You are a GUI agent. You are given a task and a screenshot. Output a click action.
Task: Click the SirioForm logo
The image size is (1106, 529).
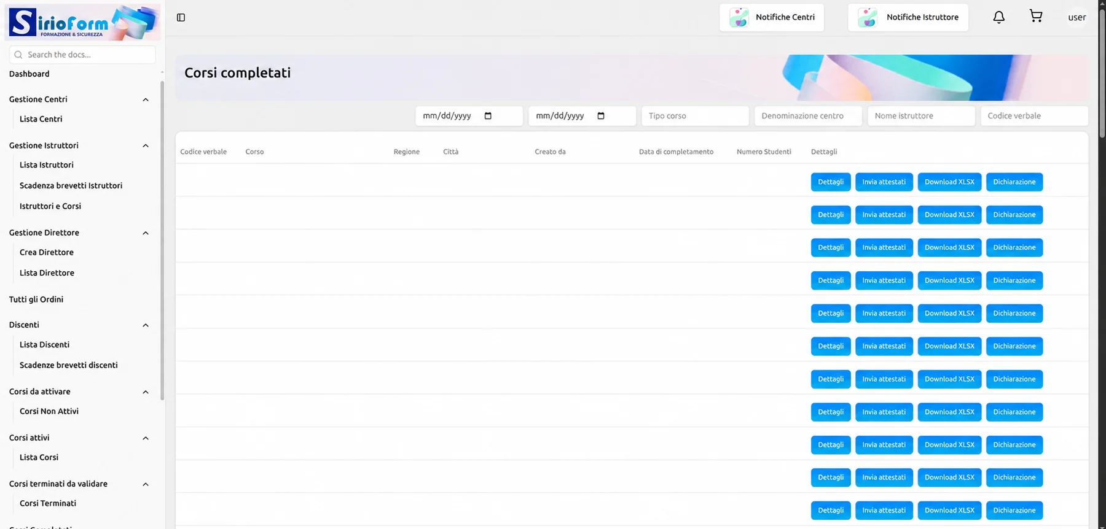pos(83,22)
